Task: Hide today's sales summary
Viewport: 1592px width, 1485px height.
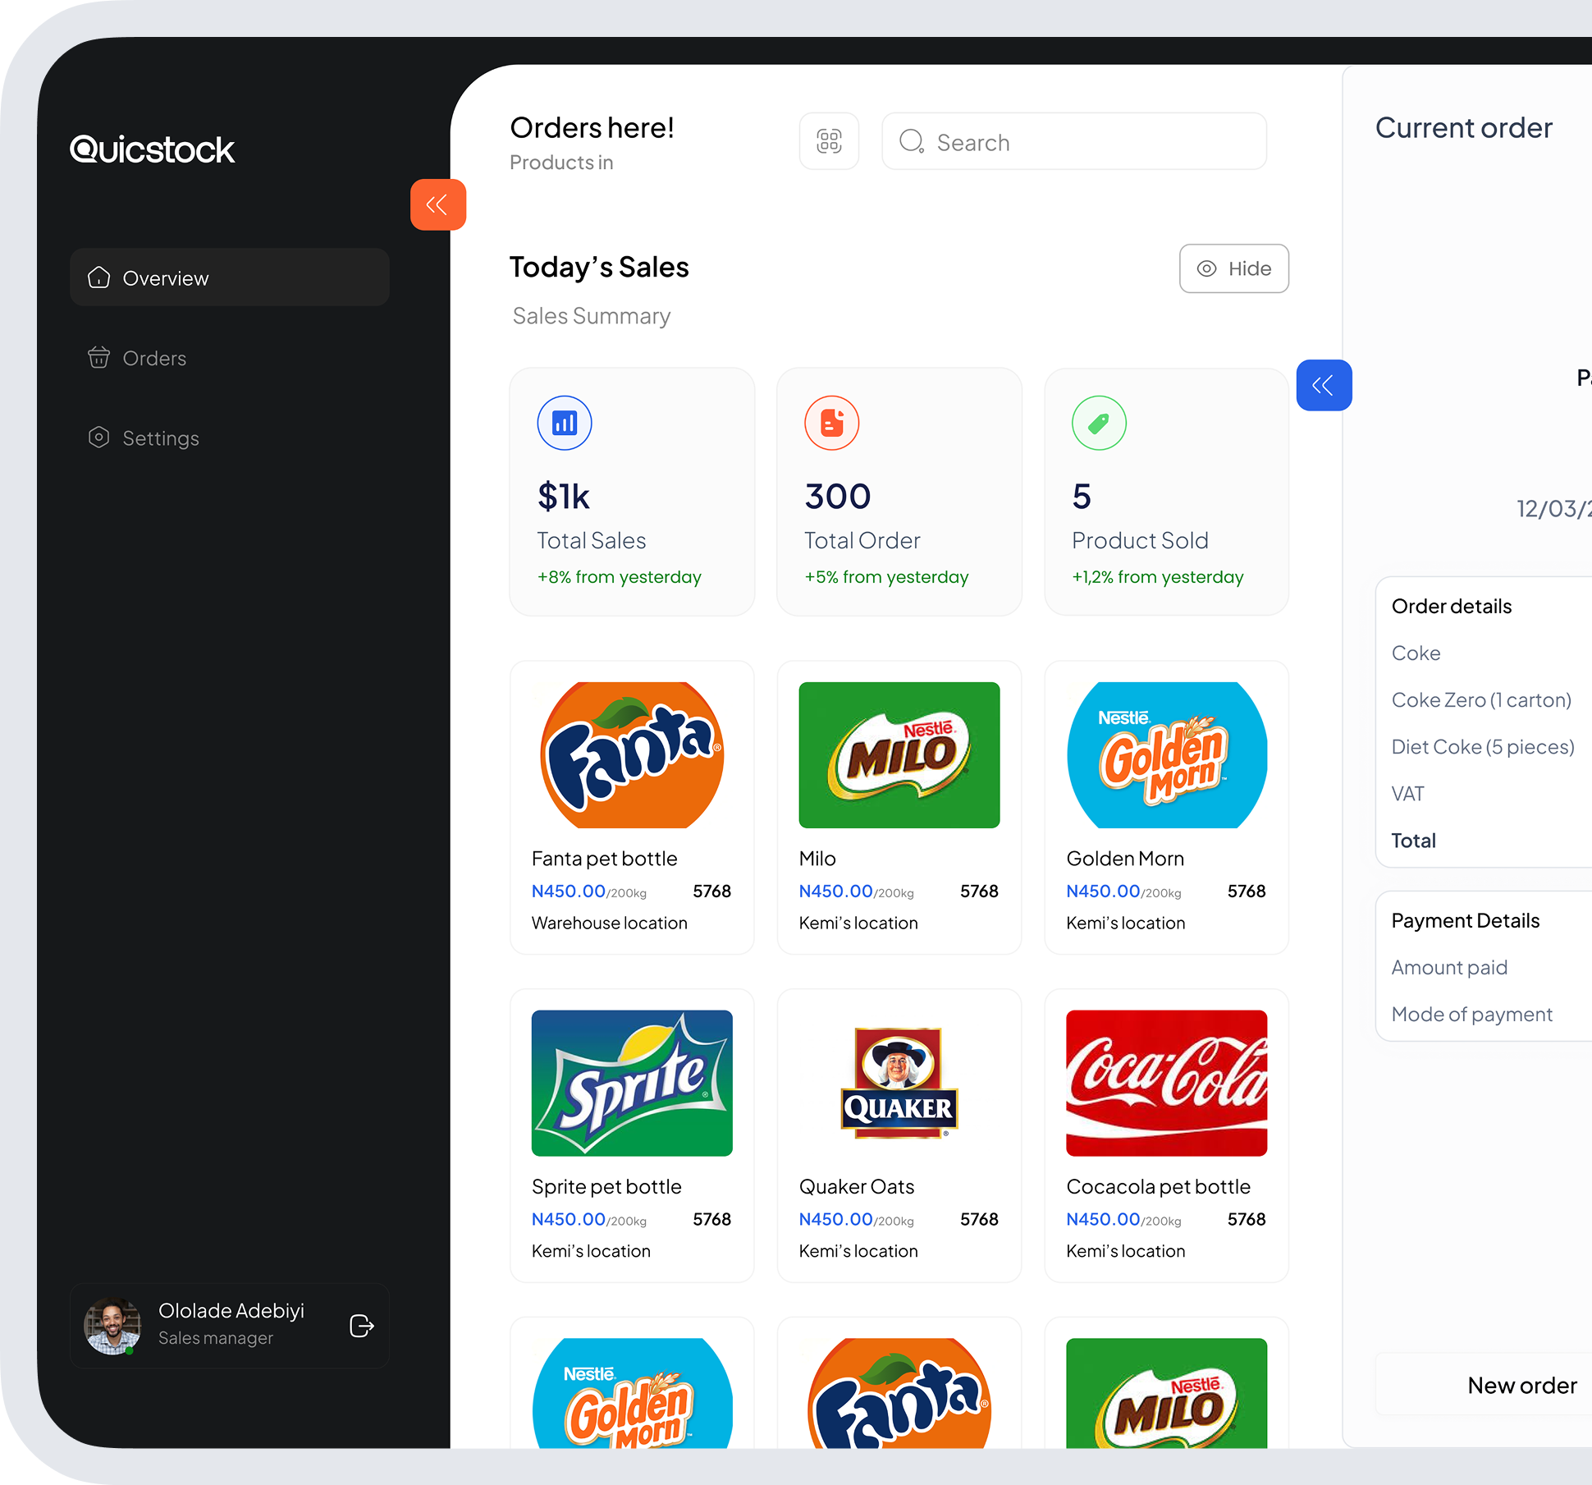Action: (1233, 268)
